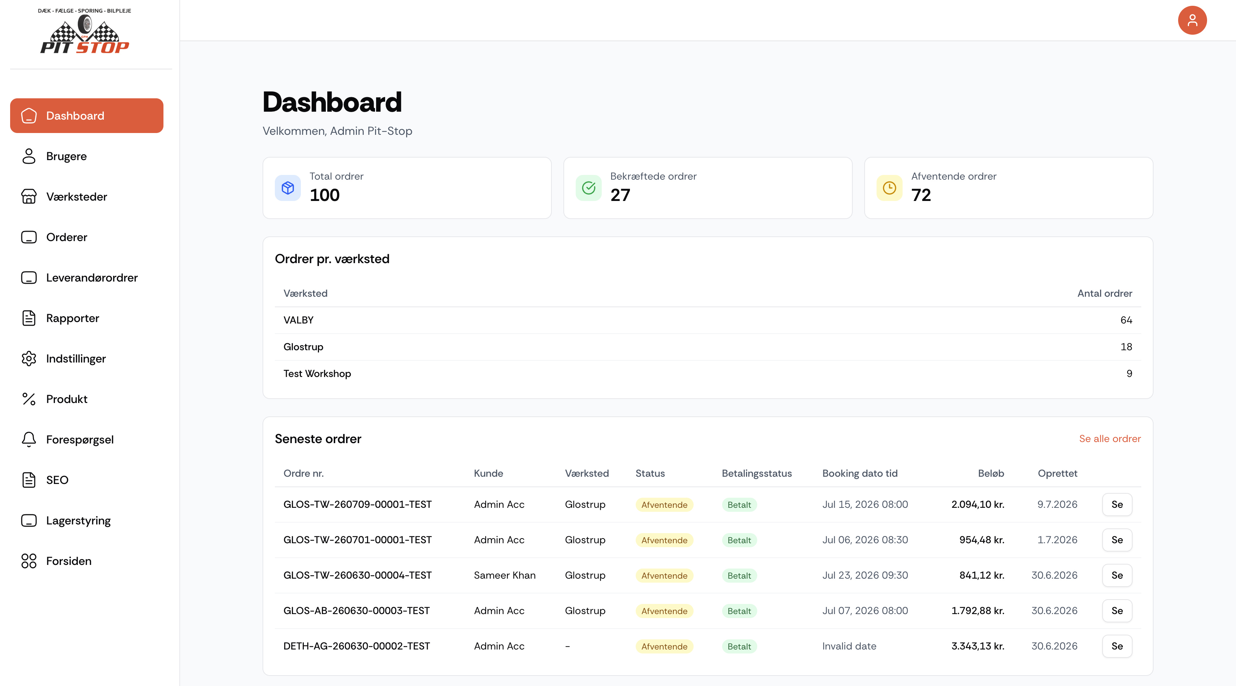Click the VALBY workshop row name
Viewport: 1236px width, 686px height.
298,320
